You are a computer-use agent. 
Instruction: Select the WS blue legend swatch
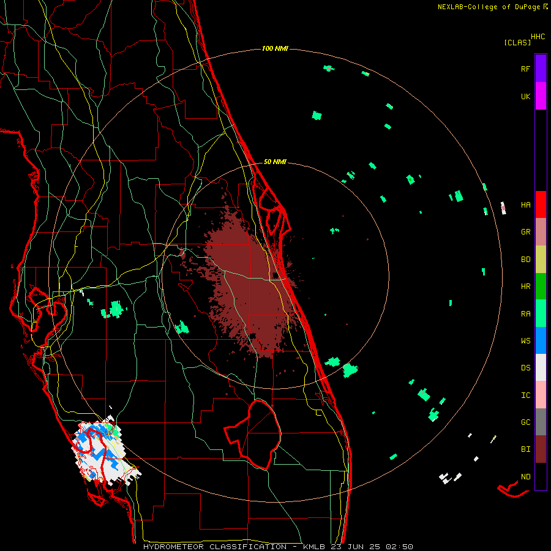541,340
